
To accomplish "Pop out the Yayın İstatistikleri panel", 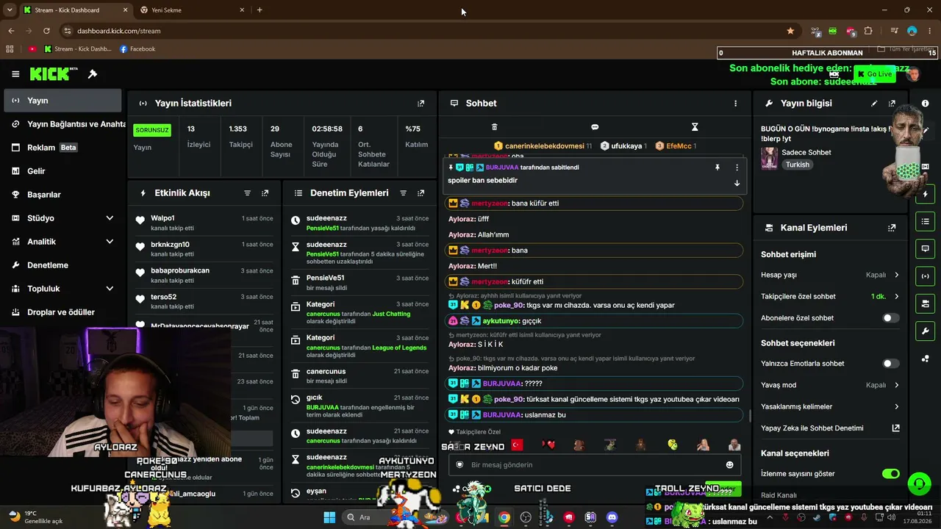I will click(421, 104).
